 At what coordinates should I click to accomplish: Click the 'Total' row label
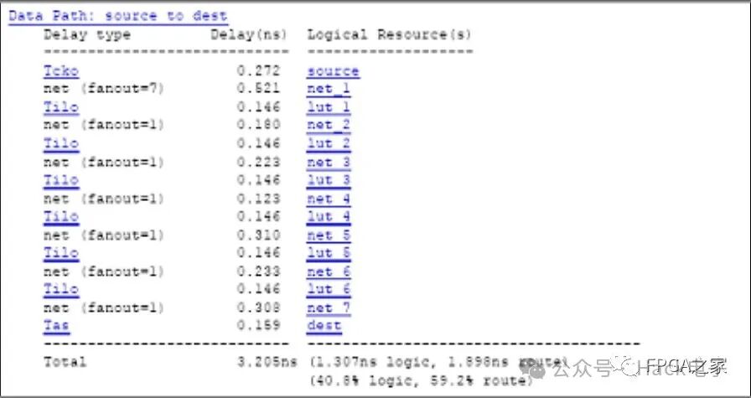coord(65,362)
